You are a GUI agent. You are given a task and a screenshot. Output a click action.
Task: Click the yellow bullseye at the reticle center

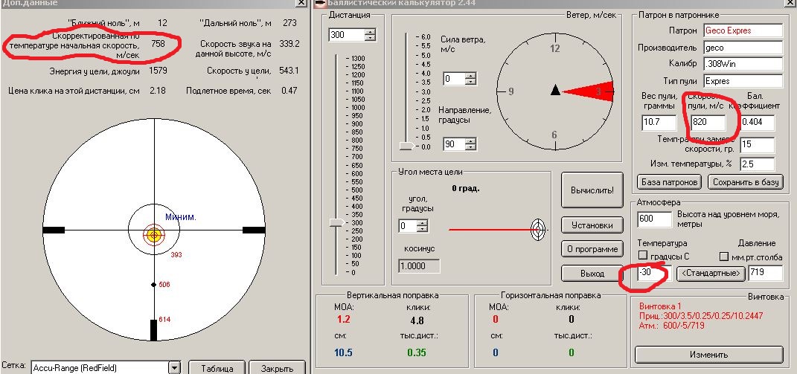pos(154,234)
